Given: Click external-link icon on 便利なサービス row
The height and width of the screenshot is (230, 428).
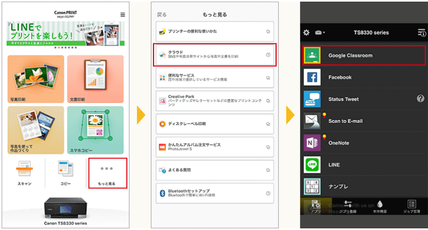Looking at the screenshot, I should point(268,78).
